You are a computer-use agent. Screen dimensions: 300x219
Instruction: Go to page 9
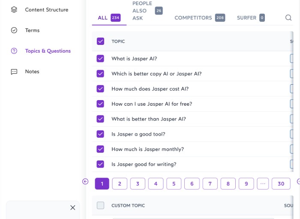[246, 183]
